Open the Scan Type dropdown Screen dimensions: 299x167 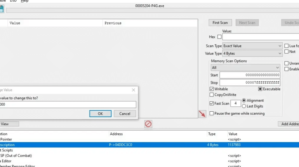click(x=252, y=46)
